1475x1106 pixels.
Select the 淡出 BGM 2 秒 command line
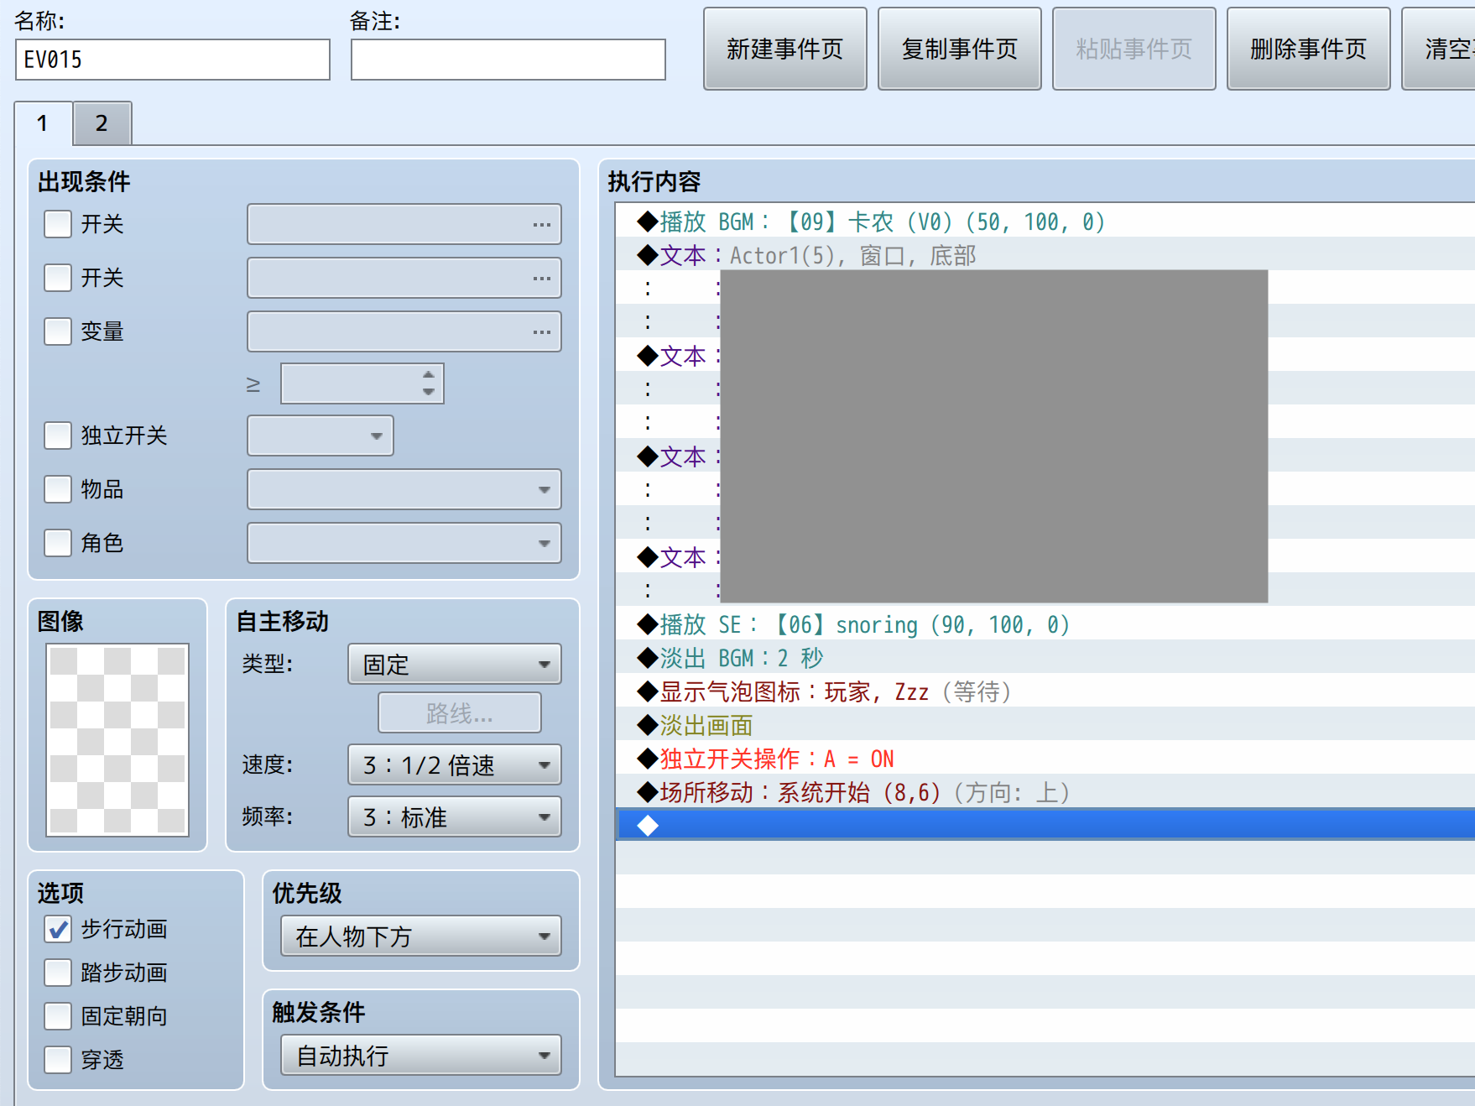(1045, 658)
